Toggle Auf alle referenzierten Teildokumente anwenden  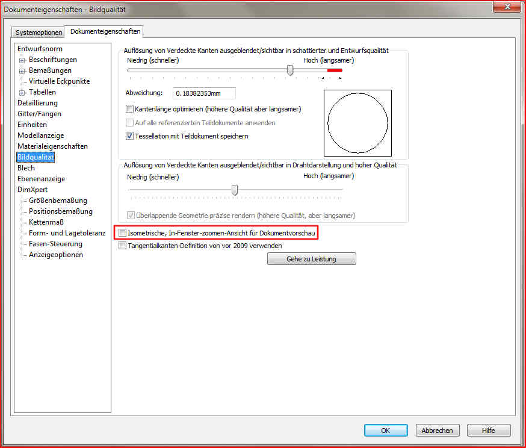tap(129, 122)
